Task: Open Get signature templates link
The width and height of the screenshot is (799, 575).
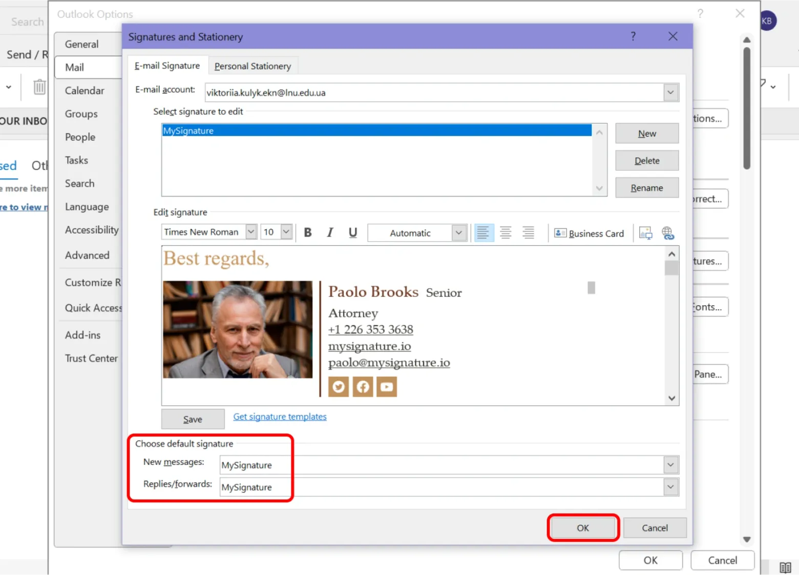Action: pyautogui.click(x=280, y=417)
